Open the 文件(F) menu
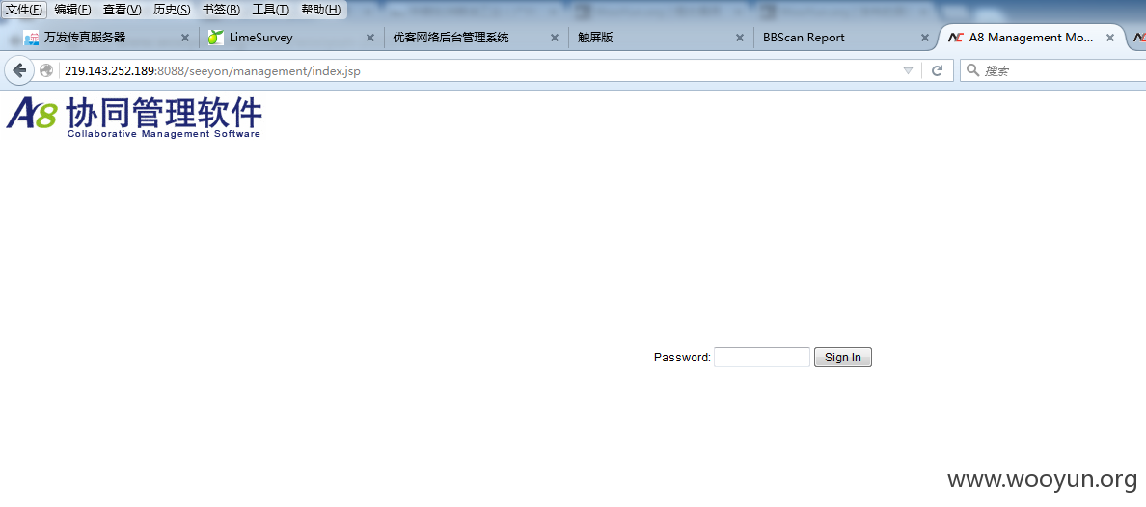Viewport: 1146px width, 507px height. point(24,10)
